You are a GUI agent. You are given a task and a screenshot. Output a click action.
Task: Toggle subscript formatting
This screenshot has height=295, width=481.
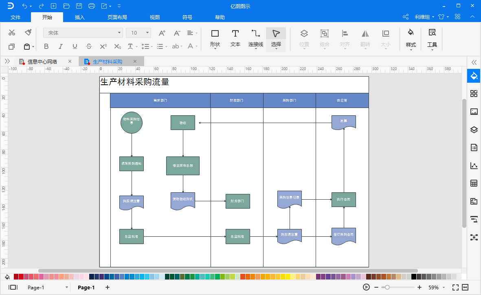tap(117, 46)
